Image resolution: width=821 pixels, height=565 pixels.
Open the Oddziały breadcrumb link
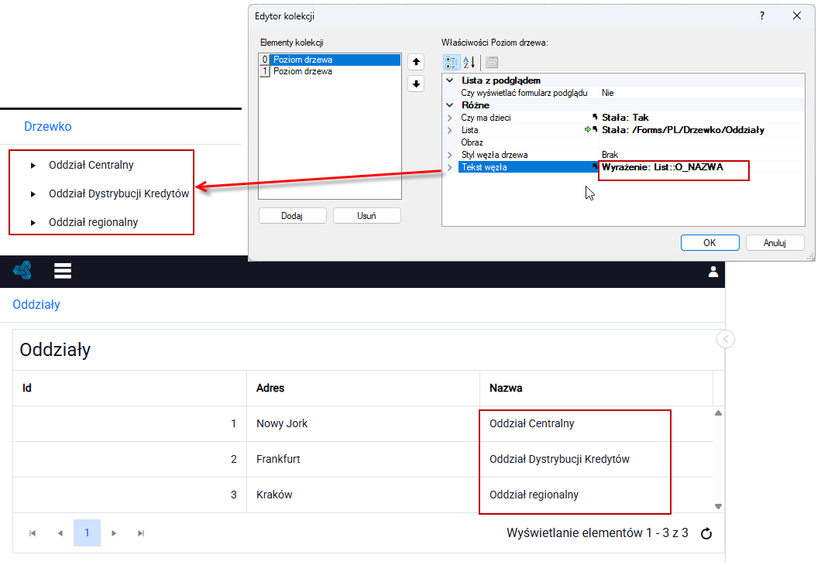click(x=36, y=304)
